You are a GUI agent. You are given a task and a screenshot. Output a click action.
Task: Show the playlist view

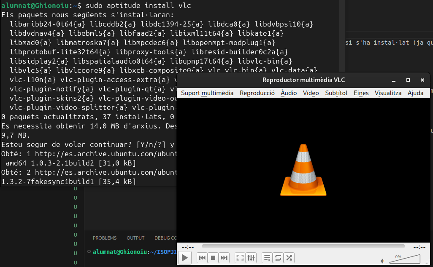tap(267, 258)
